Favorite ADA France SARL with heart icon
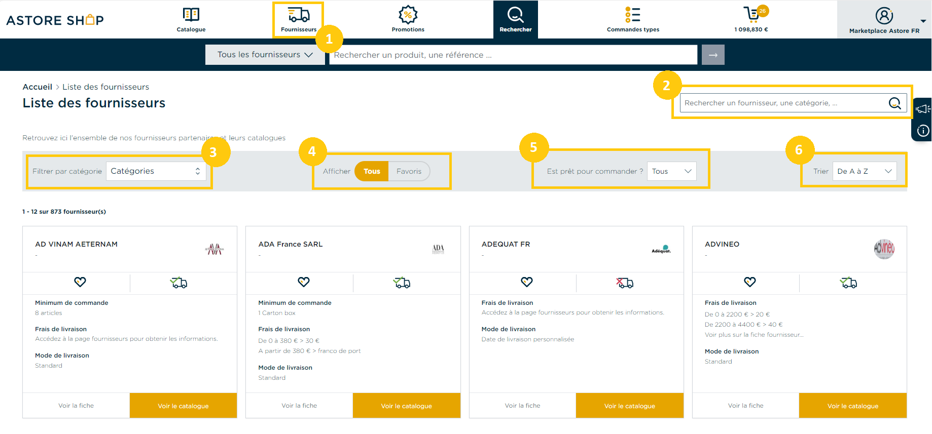This screenshot has width=932, height=434. tap(304, 282)
